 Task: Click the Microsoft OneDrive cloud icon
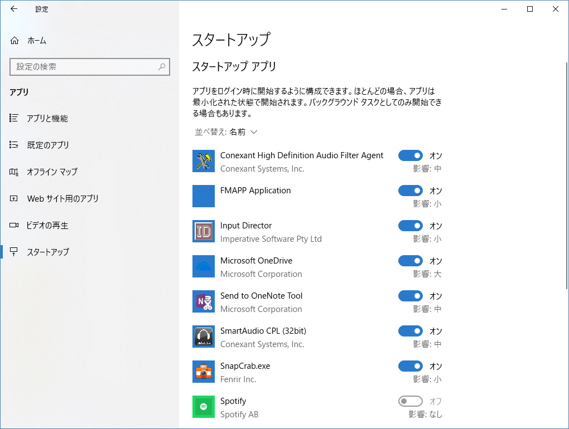[x=203, y=266]
